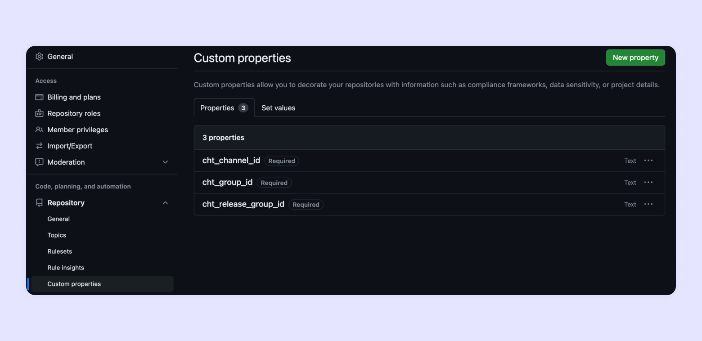Switch to the Set values tab
Viewport: 702px width, 341px height.
tap(278, 108)
